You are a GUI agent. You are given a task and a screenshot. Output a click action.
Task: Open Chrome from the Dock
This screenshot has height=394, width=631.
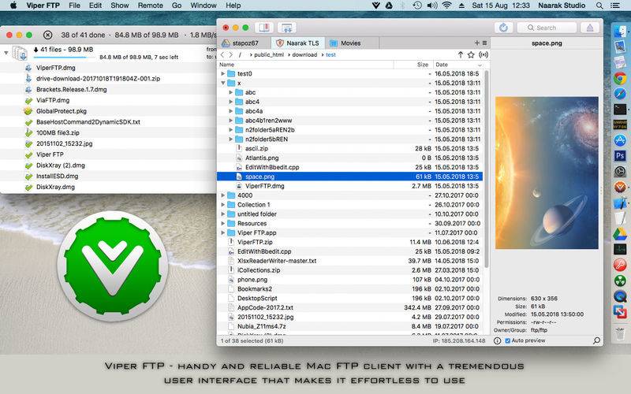[x=620, y=78]
